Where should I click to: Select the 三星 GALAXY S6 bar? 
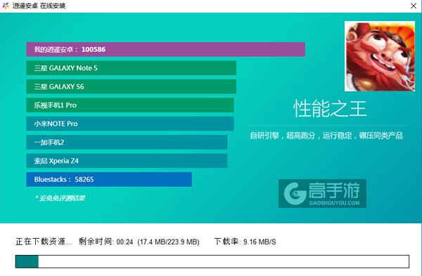131,86
